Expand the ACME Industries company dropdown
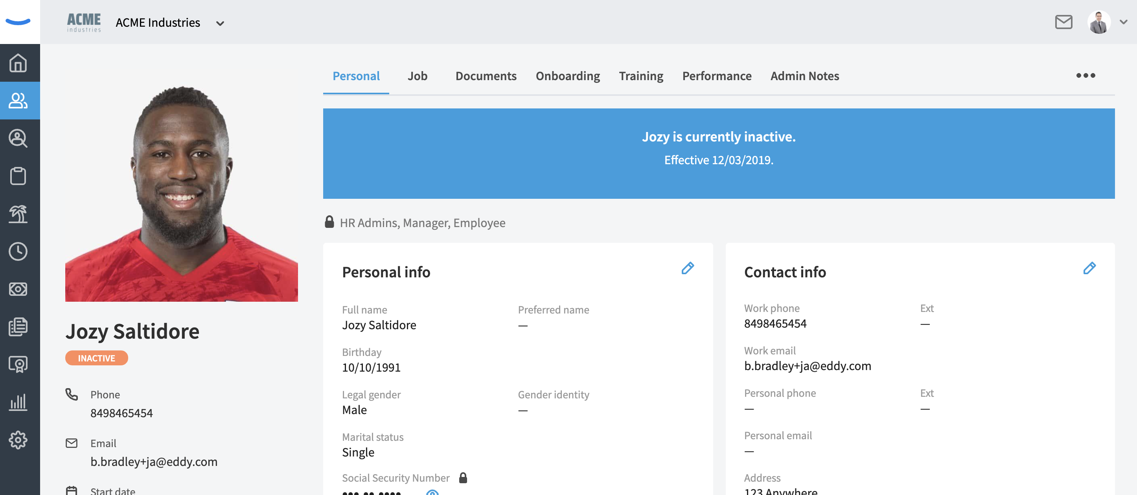The image size is (1137, 495). pyautogui.click(x=220, y=24)
